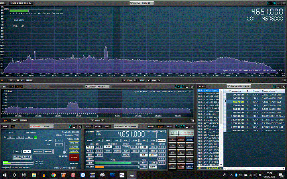Toggle the BIAS-T option
Viewport: 287px width, 179px height.
18,157
